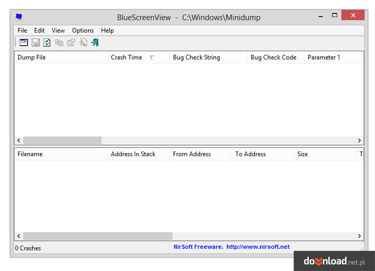Image resolution: width=375 pixels, height=271 pixels.
Task: Click lower pane scroll right arrow
Action: pyautogui.click(x=359, y=236)
